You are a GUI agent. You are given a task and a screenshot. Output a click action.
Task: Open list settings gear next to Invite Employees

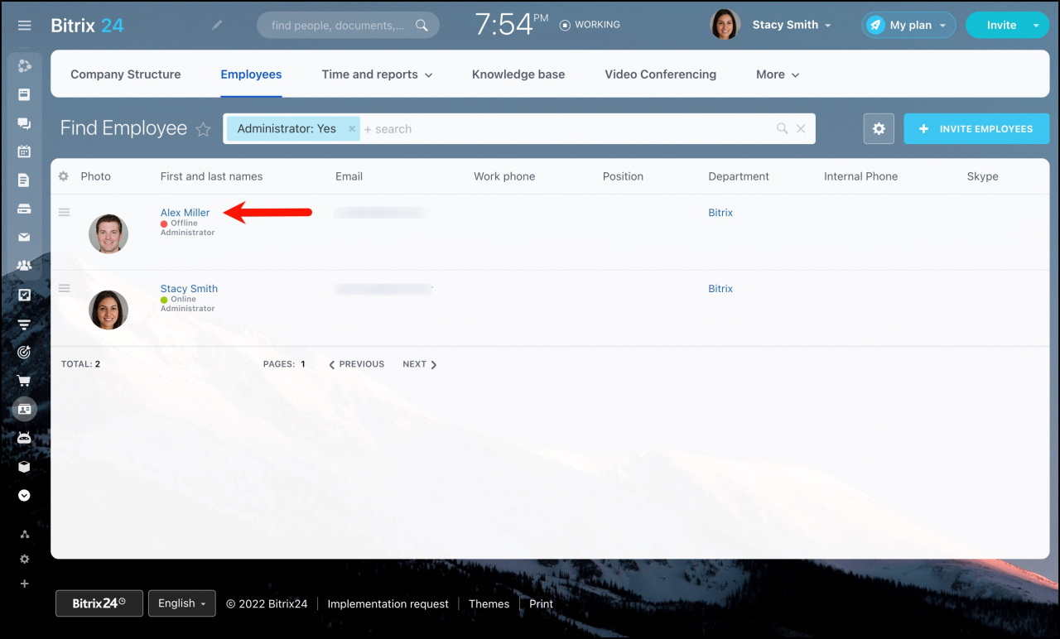pyautogui.click(x=879, y=129)
